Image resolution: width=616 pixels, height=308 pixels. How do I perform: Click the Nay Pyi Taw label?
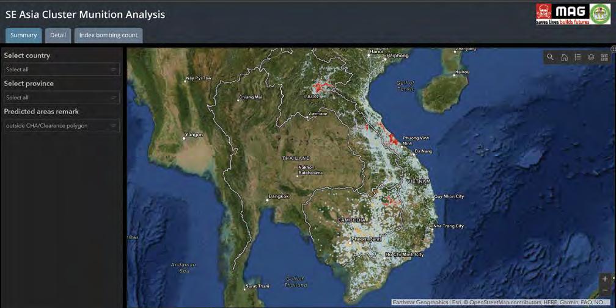pos(199,78)
